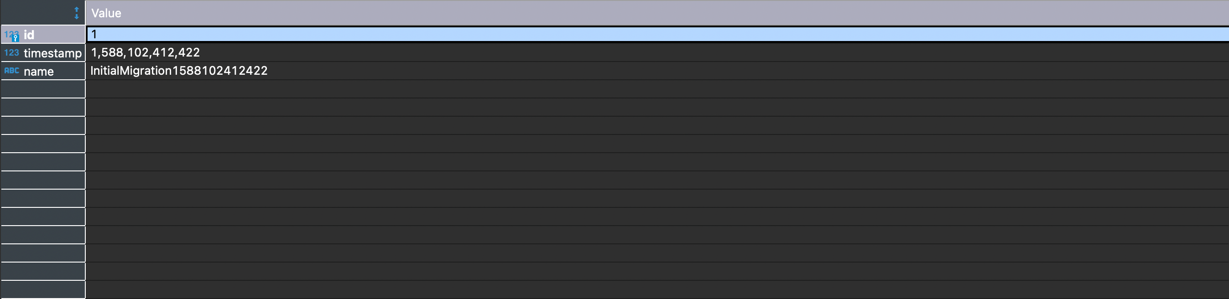Click the 123 icon next to timestamp
Screen dimensions: 1229x299
10,52
